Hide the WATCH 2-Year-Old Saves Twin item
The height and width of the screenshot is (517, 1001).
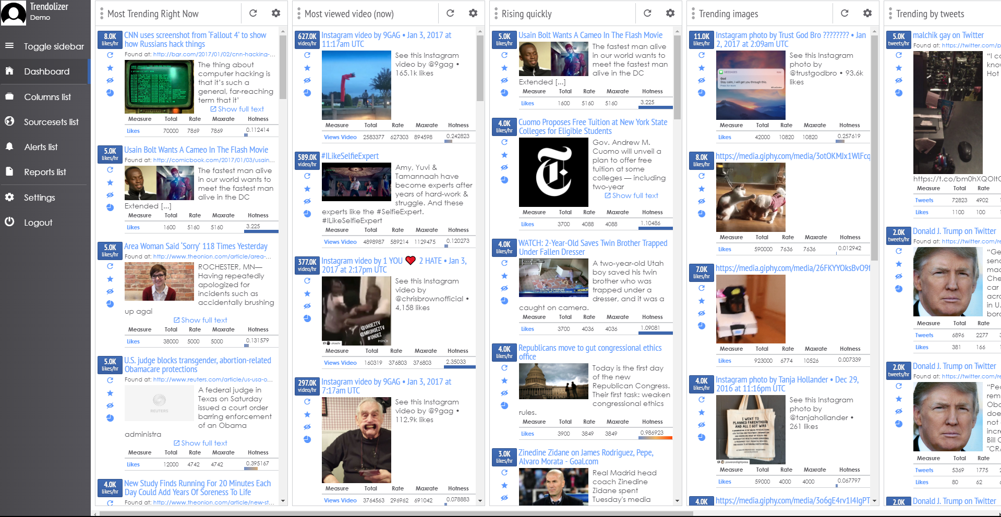[504, 288]
